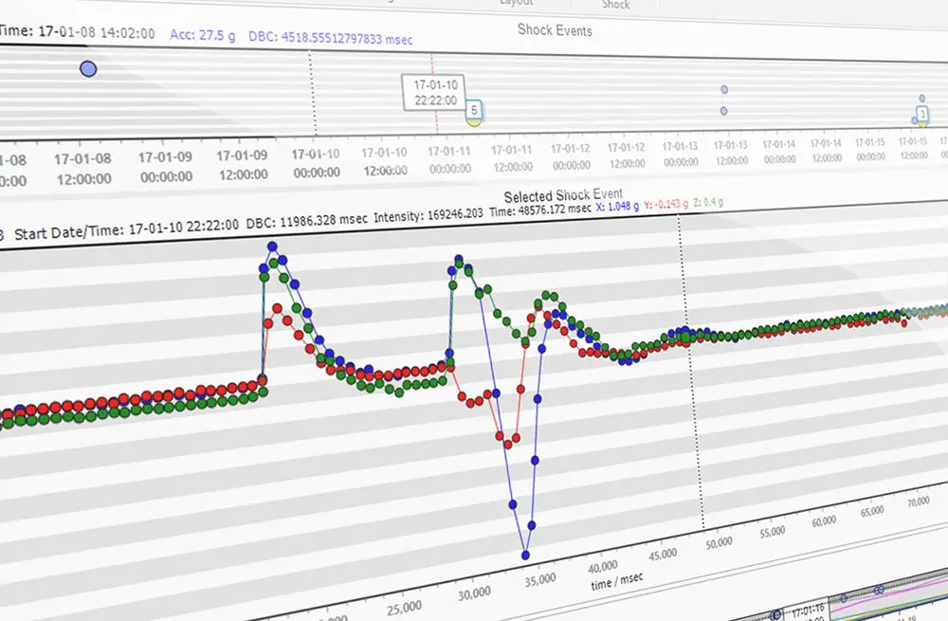Screen dimensions: 948x621
Task: Click the upper small purple dot near 17-01-13
Action: (724, 89)
